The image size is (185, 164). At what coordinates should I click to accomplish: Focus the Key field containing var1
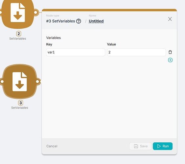(76, 52)
